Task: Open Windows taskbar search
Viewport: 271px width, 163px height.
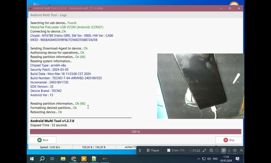Action: 42,159
